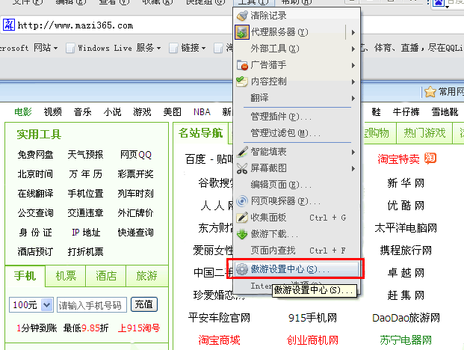Click the phone number input field
This screenshot has height=350, width=464.
tap(90, 304)
